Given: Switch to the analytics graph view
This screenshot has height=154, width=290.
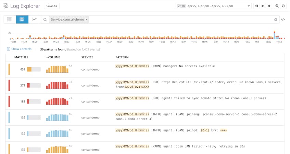Looking at the screenshot, I should coord(34,19).
